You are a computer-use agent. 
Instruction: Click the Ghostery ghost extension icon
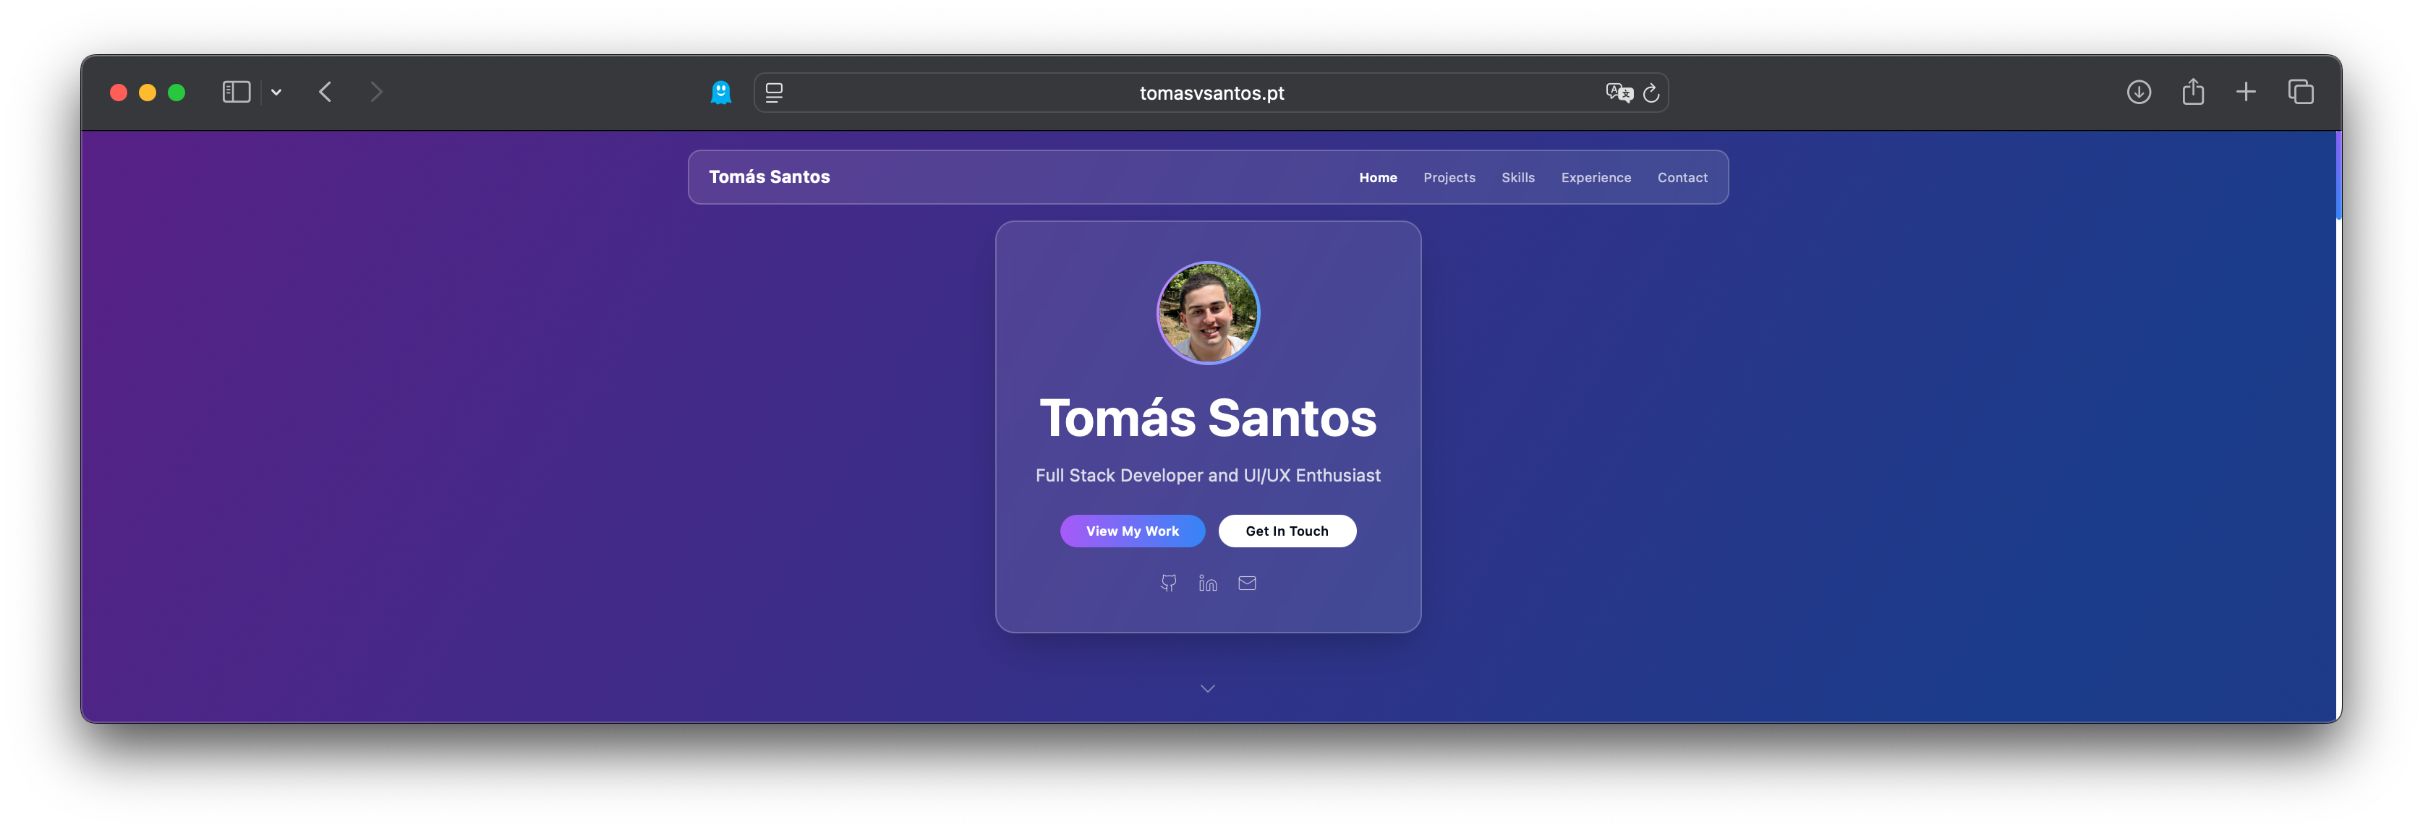(720, 92)
